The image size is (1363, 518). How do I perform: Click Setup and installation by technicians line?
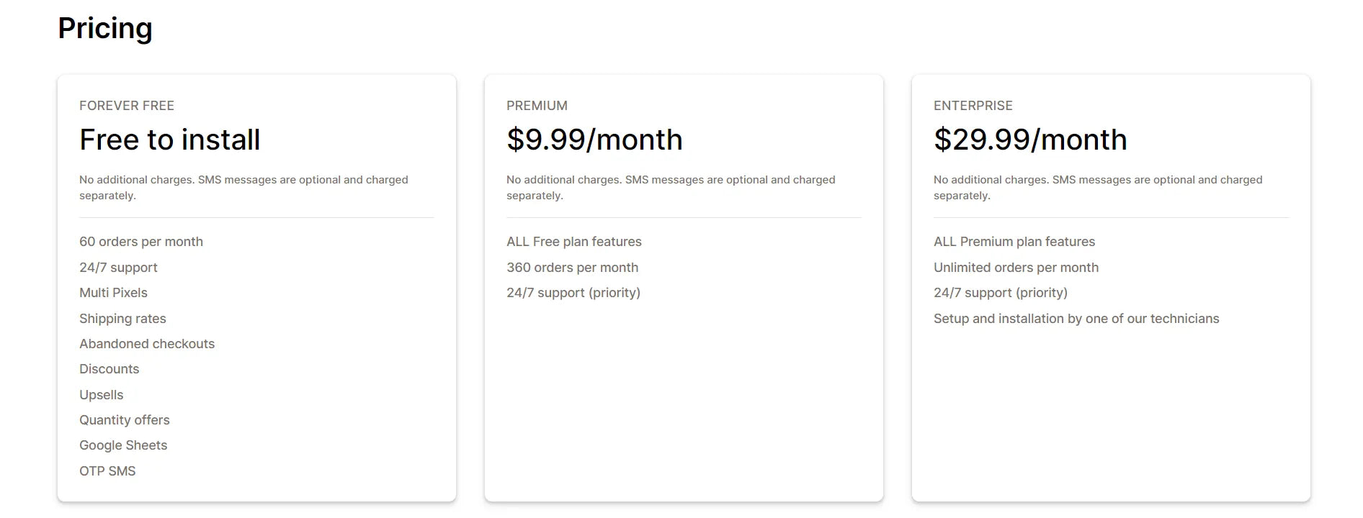point(1076,319)
